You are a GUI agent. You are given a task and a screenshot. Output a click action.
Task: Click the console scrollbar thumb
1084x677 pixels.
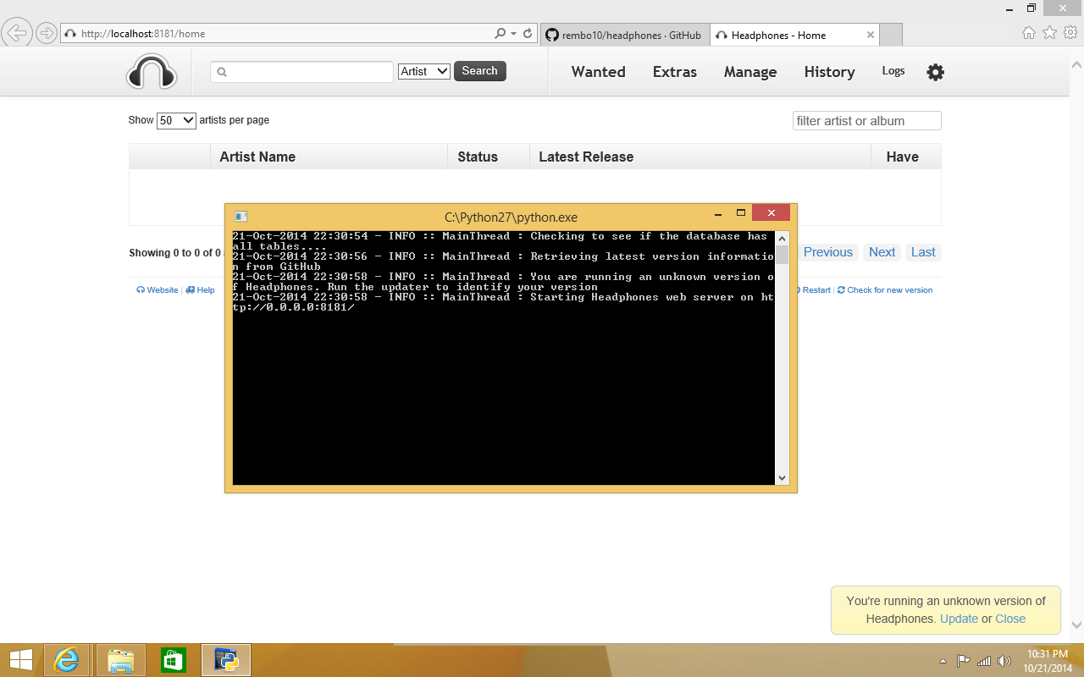782,255
